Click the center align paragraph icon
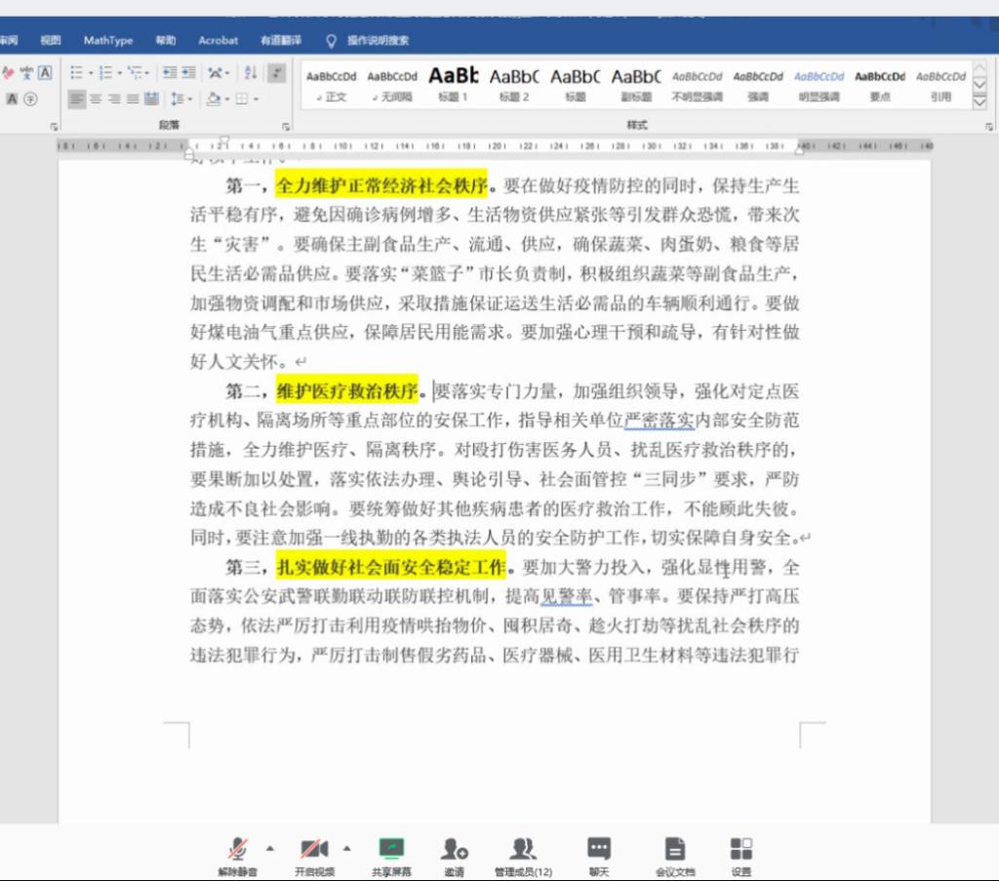The width and height of the screenshot is (999, 881). (x=96, y=99)
